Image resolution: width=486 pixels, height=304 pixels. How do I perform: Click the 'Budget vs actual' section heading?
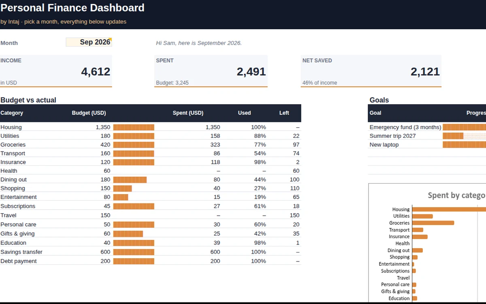pyautogui.click(x=28, y=100)
